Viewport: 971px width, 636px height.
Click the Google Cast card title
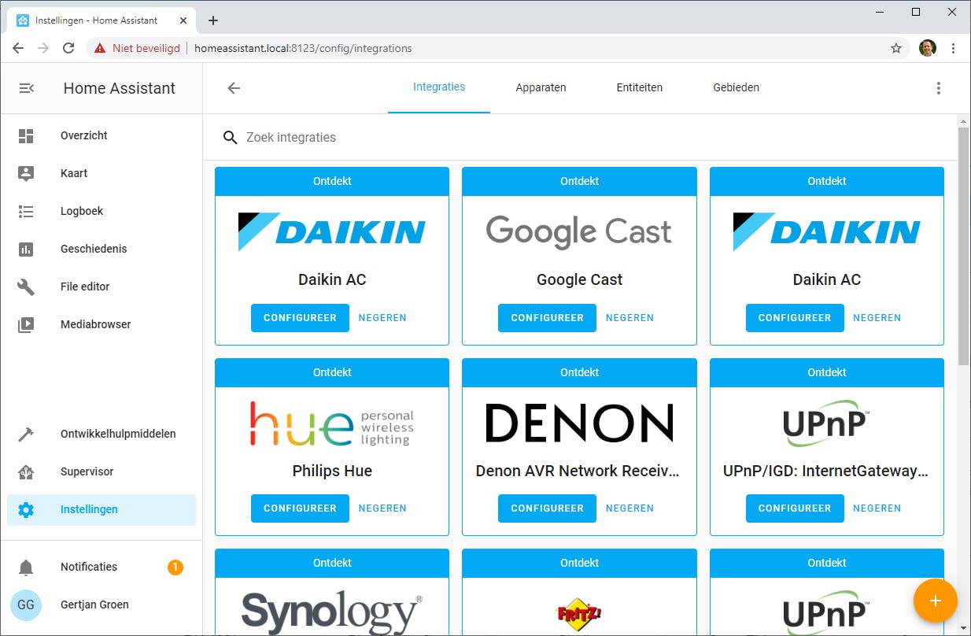579,279
